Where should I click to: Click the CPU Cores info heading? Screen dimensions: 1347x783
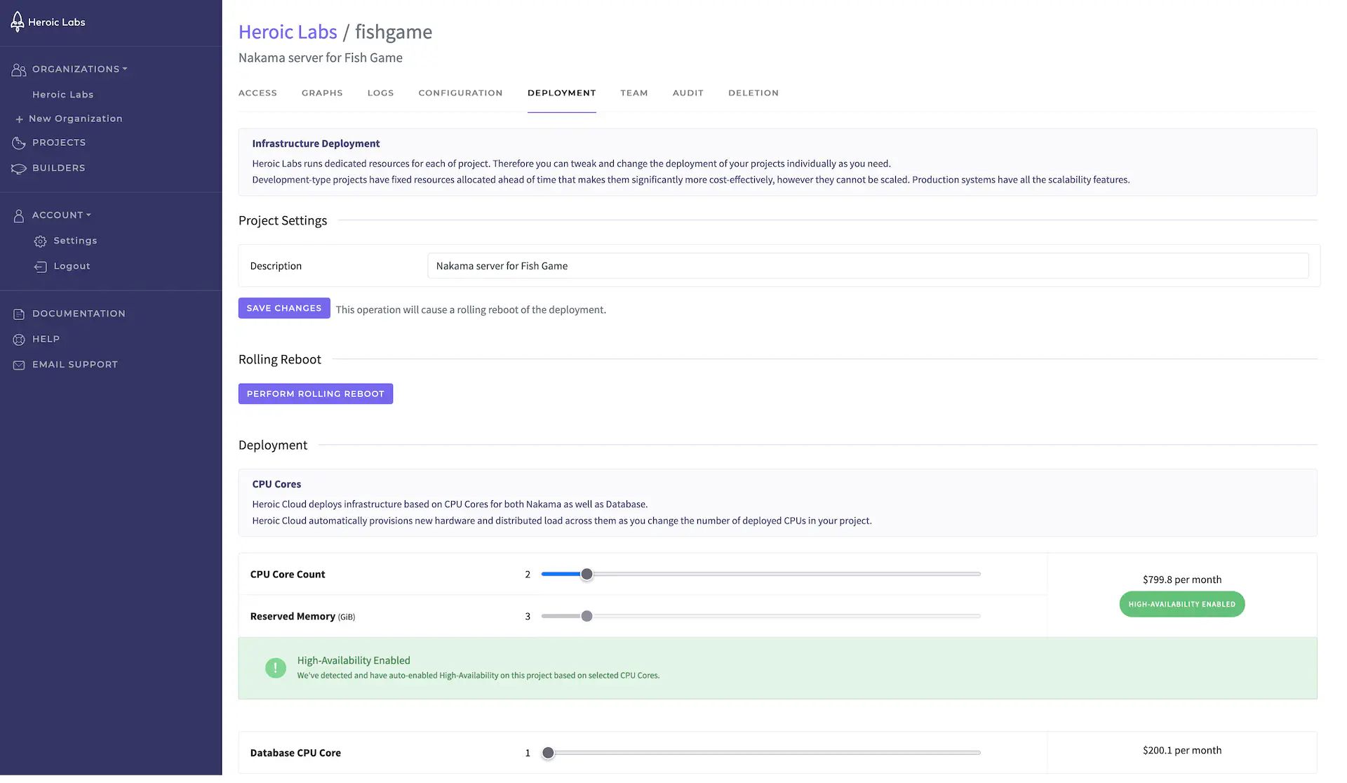276,484
